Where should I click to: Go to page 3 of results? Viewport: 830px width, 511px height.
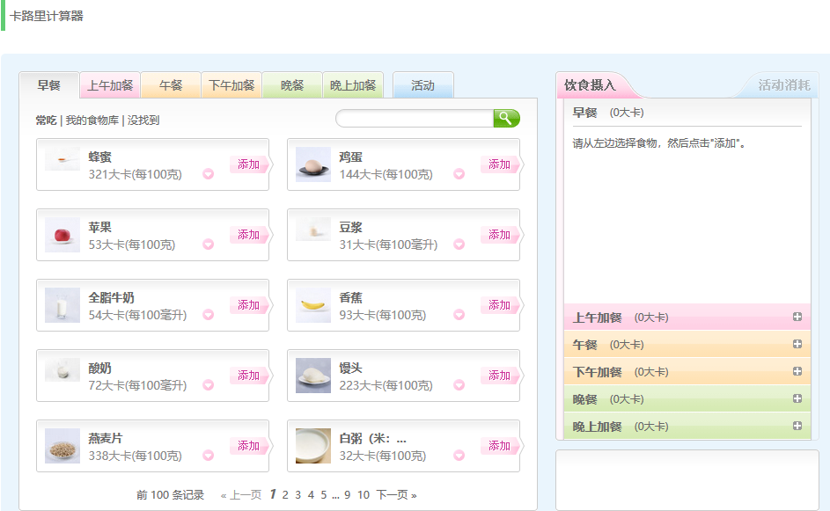(x=298, y=495)
